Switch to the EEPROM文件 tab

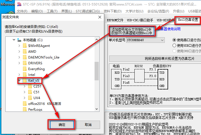tap(115, 20)
